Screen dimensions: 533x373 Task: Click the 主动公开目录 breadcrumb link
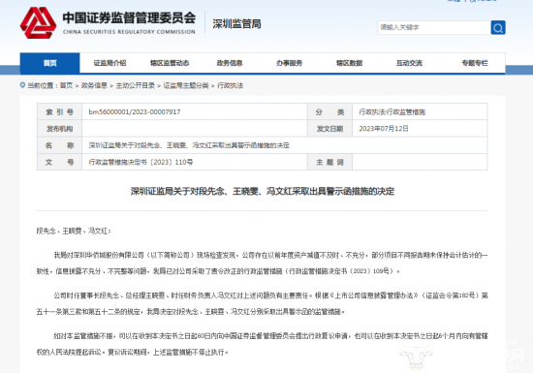[136, 85]
